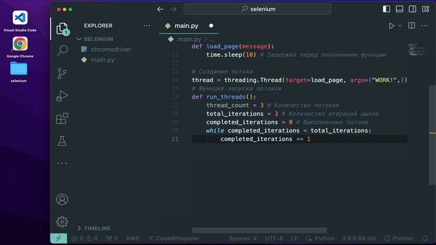436x245 pixels.
Task: Click CodeWhisperer status bar item
Action: [174, 238]
